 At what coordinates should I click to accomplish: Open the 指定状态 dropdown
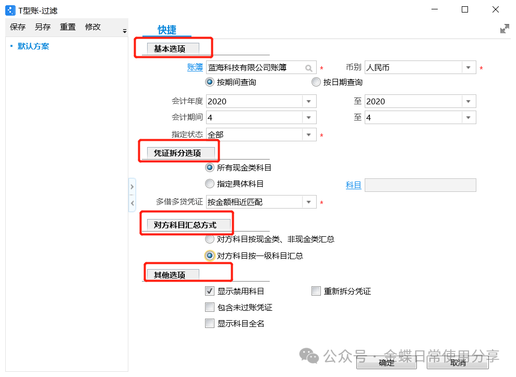point(309,135)
